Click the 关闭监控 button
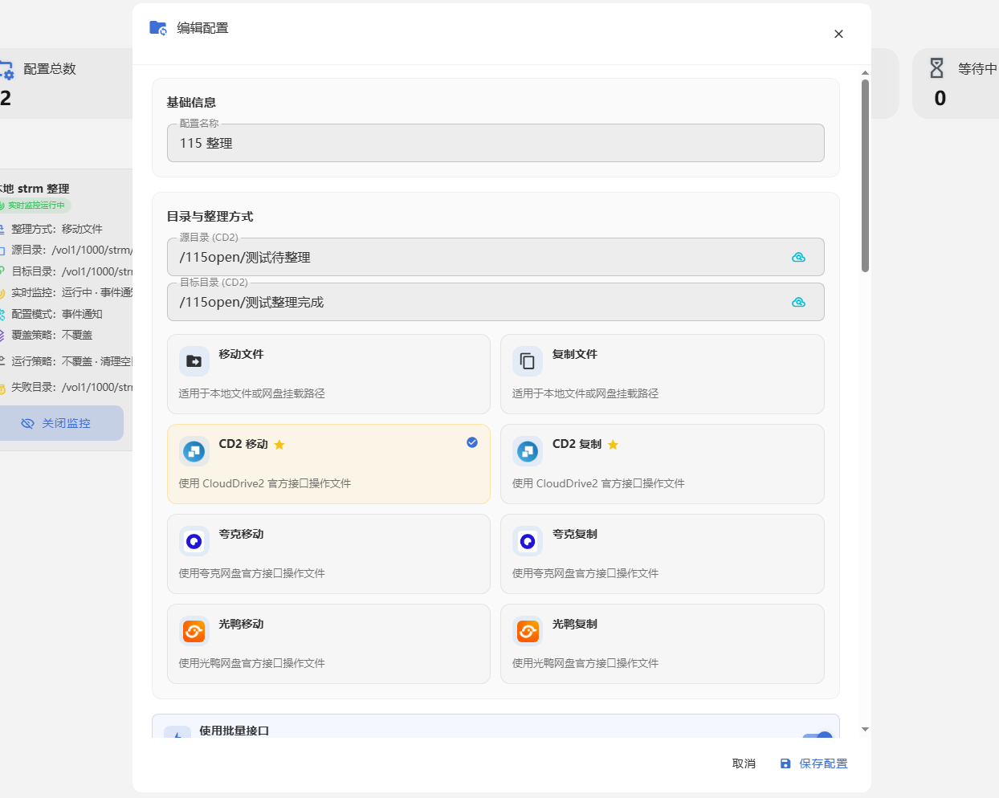Viewport: 999px width, 798px height. click(x=56, y=423)
